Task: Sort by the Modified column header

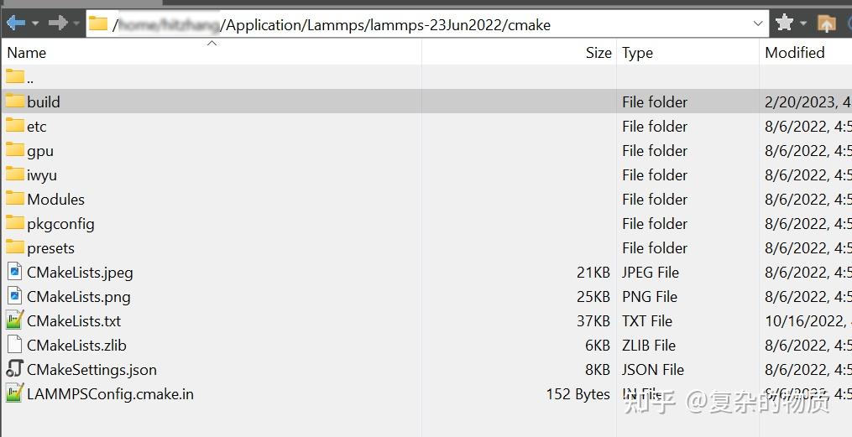Action: (794, 53)
